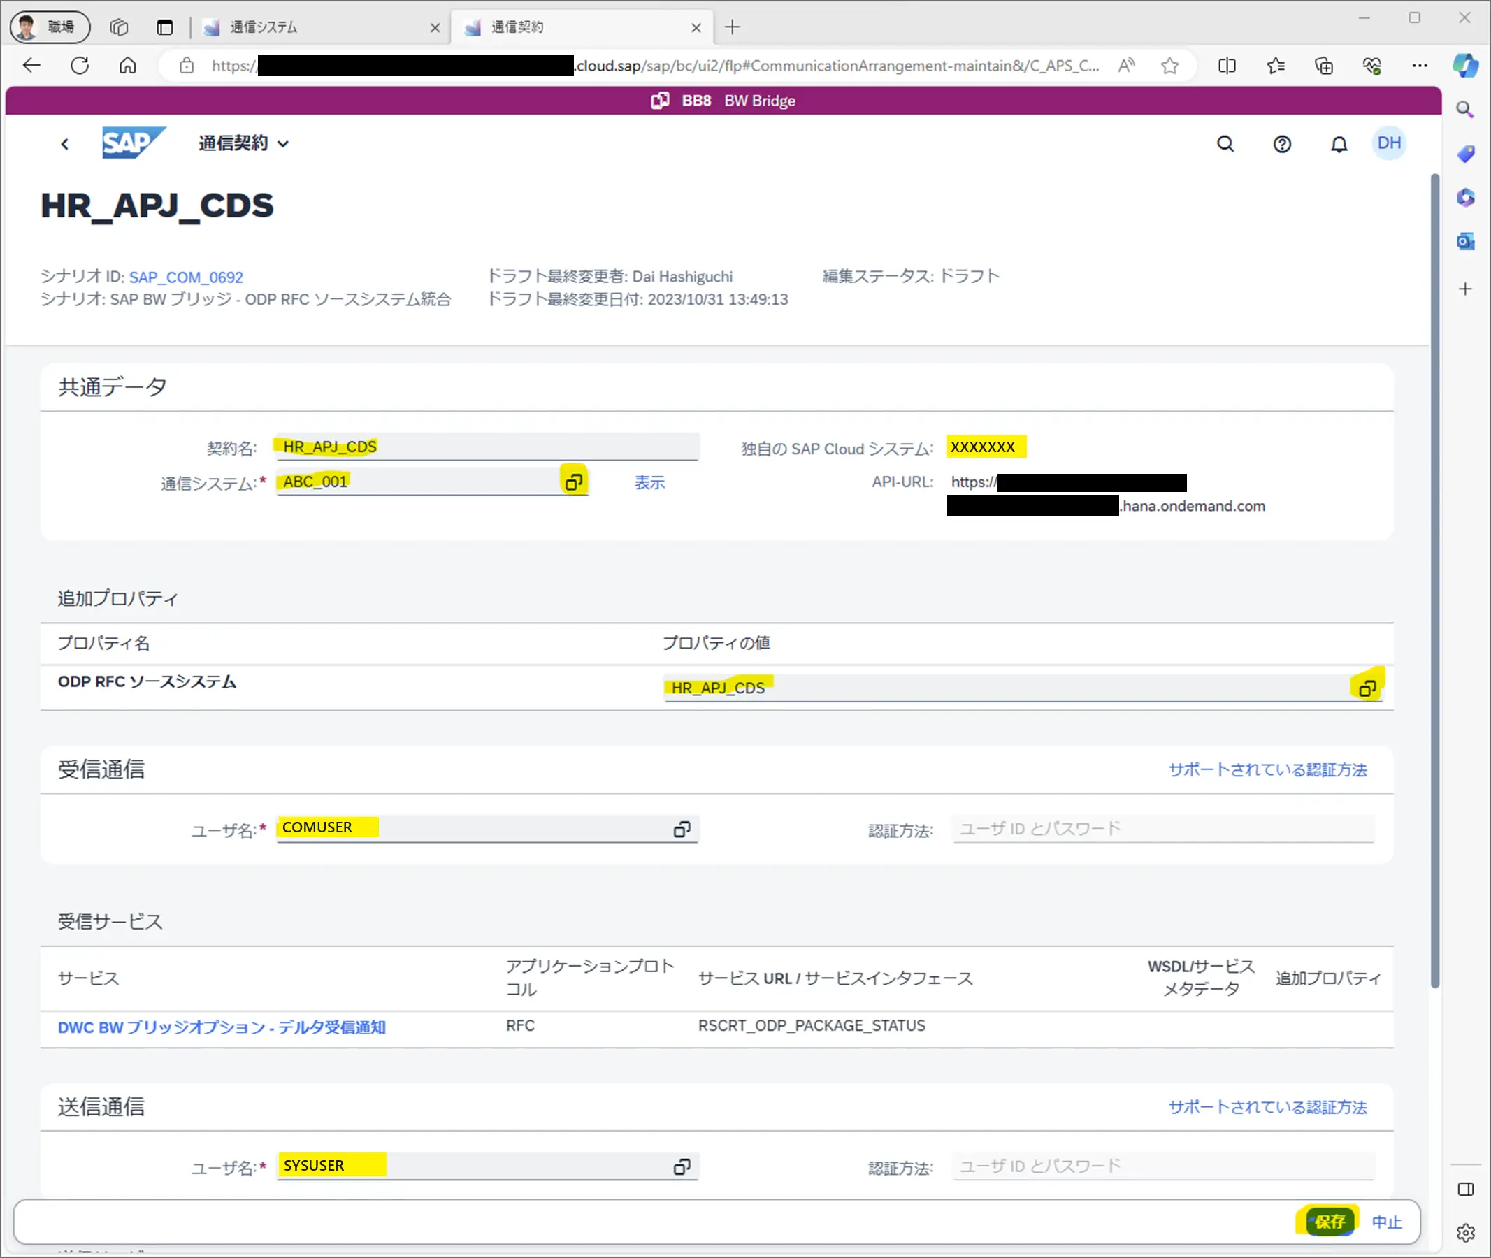Open SAP help question mark icon
Screen dimensions: 1491x1258
pyautogui.click(x=1282, y=144)
